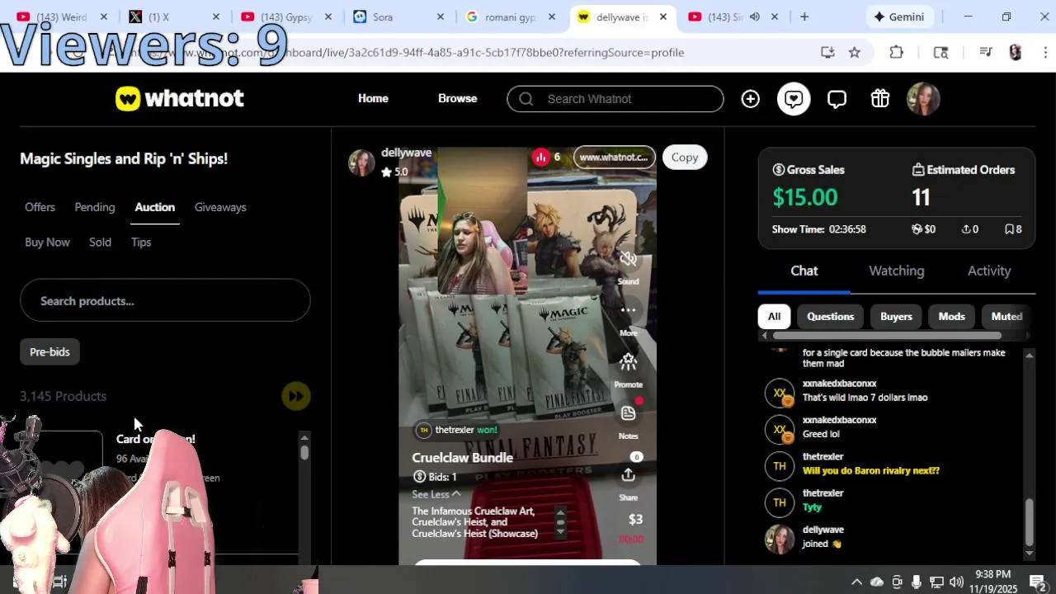
Task: Click the install app icon in address bar
Action: tap(827, 53)
